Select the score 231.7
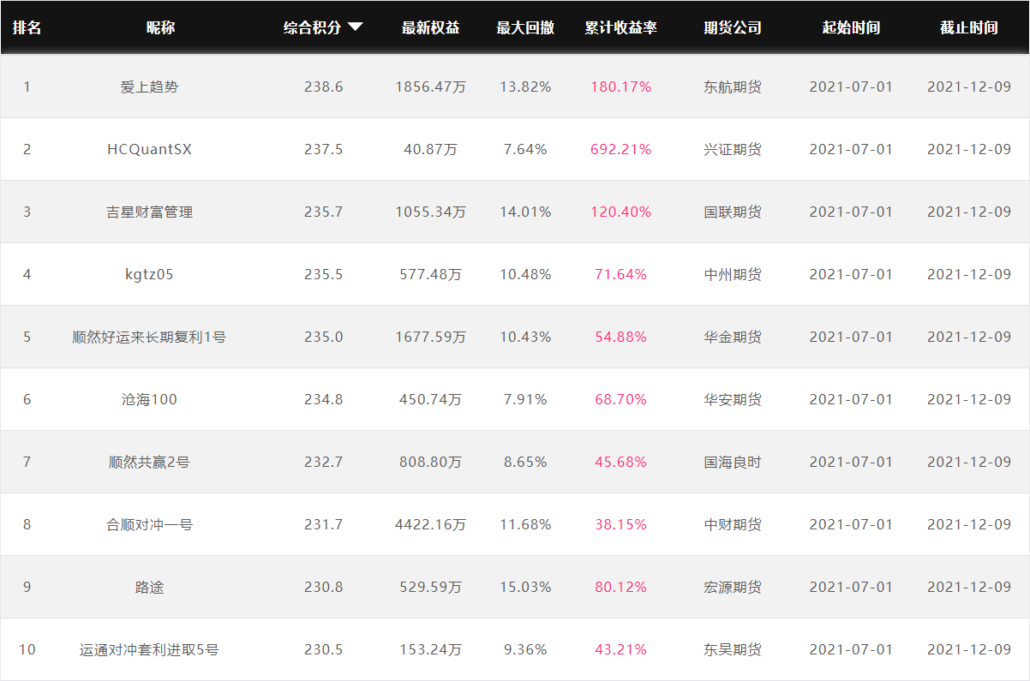The width and height of the screenshot is (1030, 681). tap(324, 524)
